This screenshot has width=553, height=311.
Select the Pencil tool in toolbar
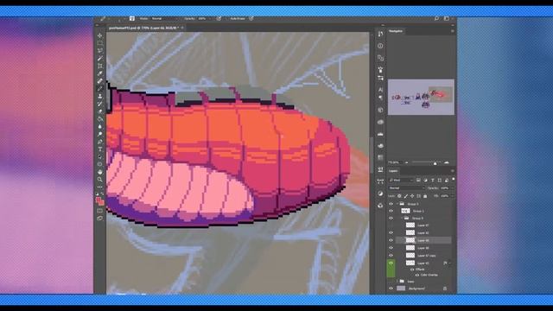[100, 88]
